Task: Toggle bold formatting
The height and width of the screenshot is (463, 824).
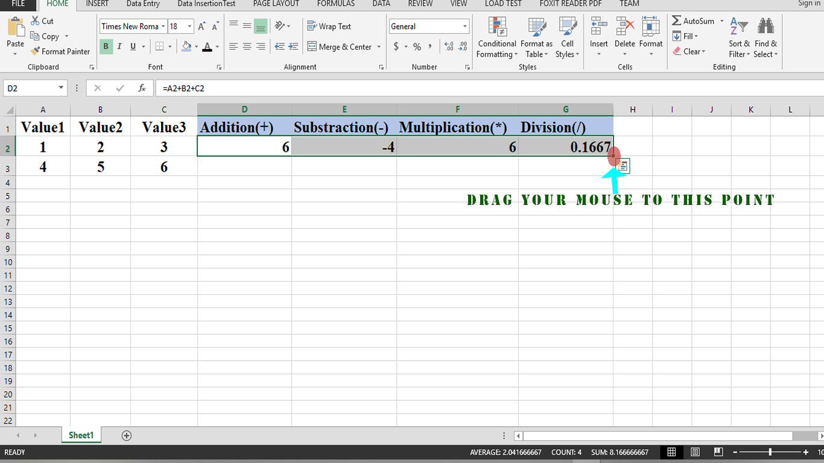Action: tap(106, 46)
